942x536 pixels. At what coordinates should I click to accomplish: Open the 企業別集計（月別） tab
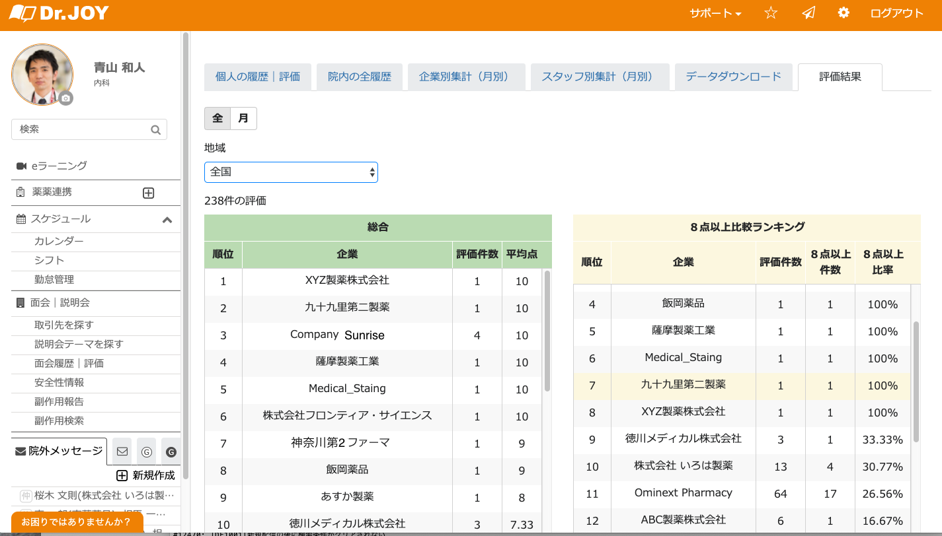point(466,77)
